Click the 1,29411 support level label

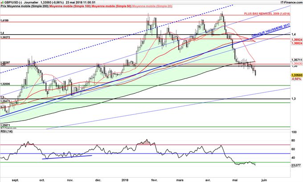[5, 101]
